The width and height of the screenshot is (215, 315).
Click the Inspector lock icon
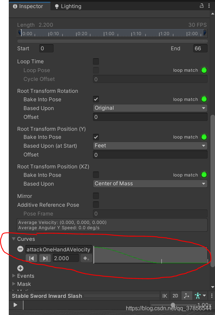pyautogui.click(x=202, y=6)
